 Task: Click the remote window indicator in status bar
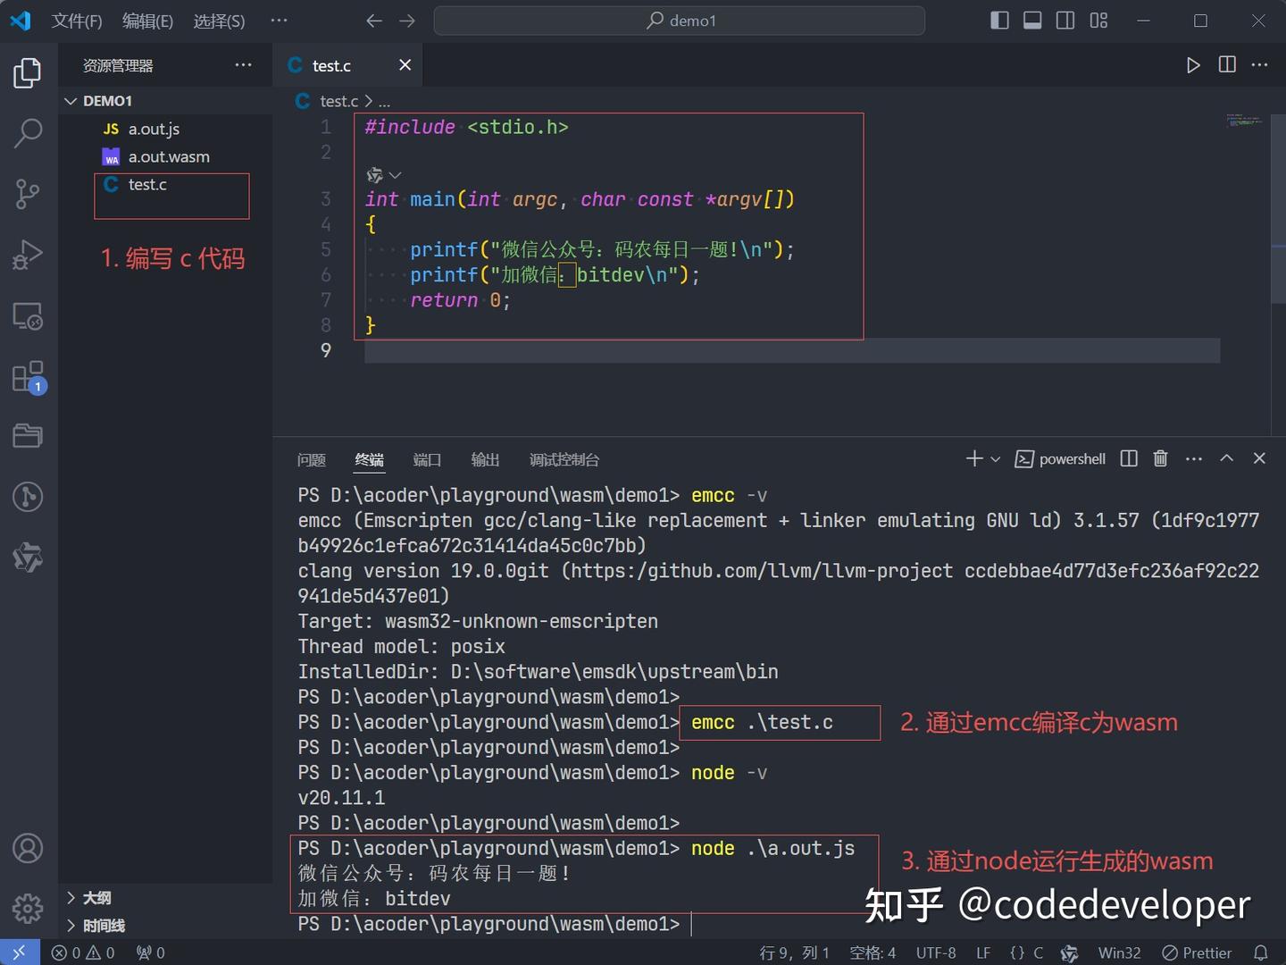(x=20, y=952)
